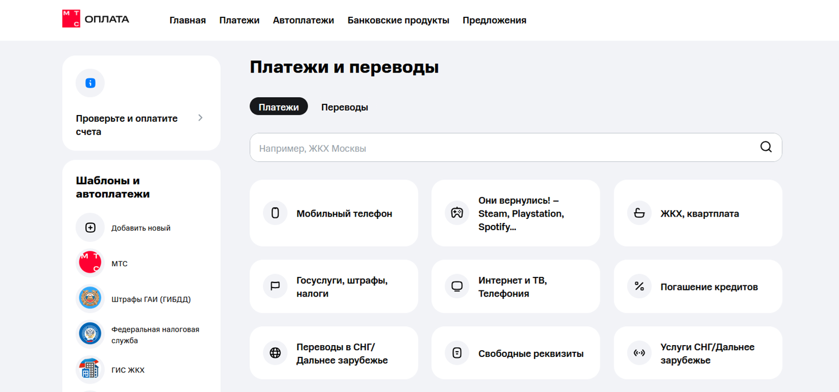Go to Автоплатежи in top navigation
This screenshot has height=392, width=839.
[304, 20]
